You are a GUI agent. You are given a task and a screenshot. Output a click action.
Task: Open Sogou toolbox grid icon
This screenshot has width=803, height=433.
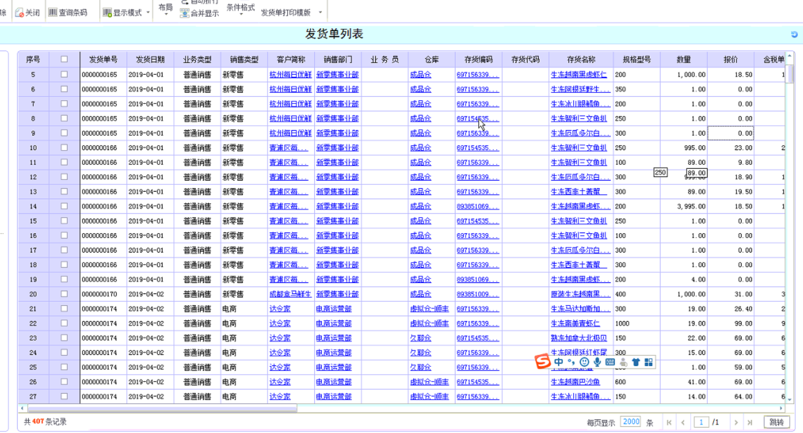(648, 362)
